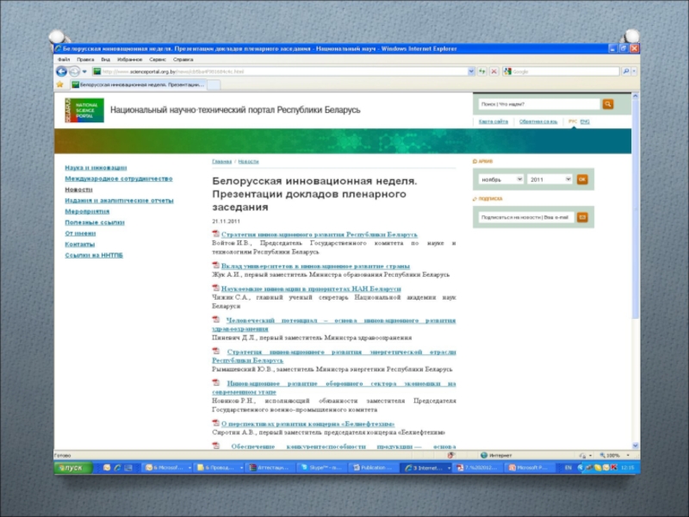689x517 pixels.
Task: Open the Контакты sidebar link
Action: tap(79, 245)
